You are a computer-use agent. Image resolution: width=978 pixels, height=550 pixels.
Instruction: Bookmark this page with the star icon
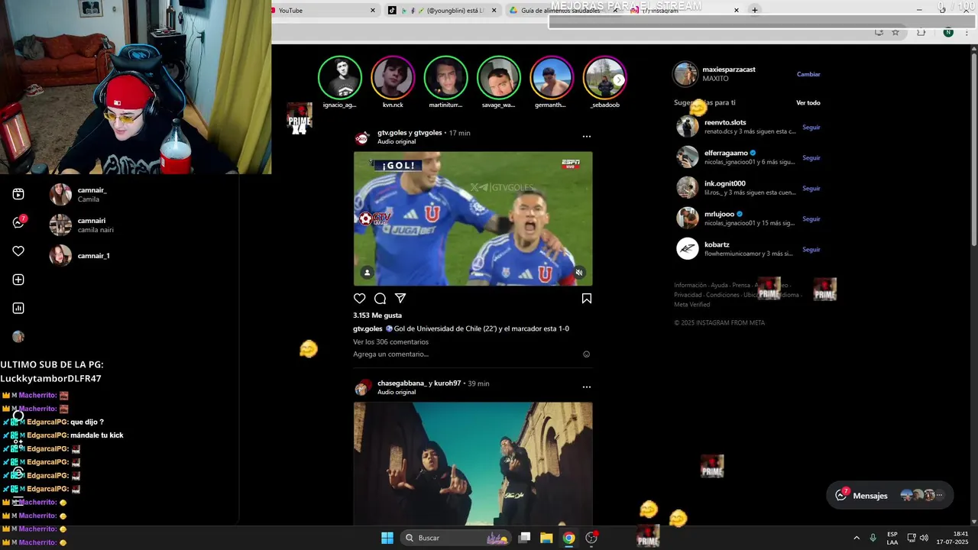pos(895,32)
